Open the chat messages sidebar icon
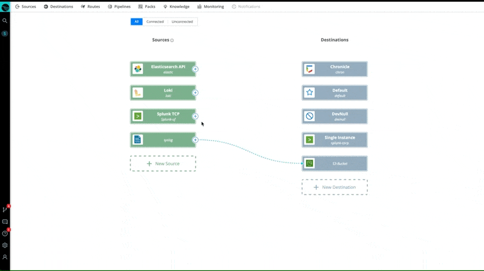The height and width of the screenshot is (271, 484). 5,222
